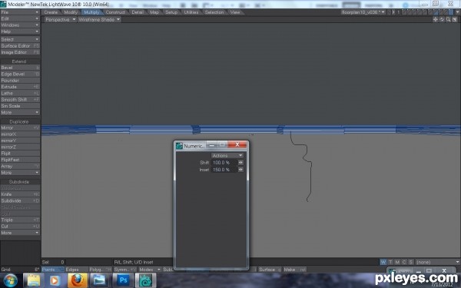This screenshot has width=461, height=288.
Task: Switch to the Construct tab
Action: click(x=115, y=12)
